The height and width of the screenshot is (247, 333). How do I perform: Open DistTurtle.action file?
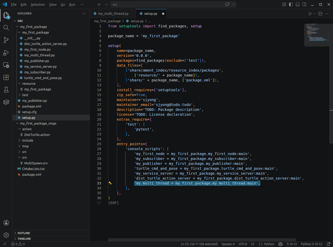tap(51, 135)
